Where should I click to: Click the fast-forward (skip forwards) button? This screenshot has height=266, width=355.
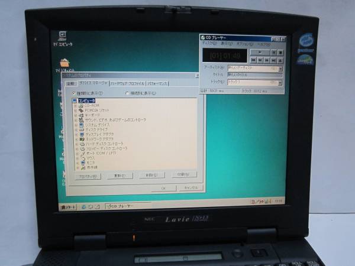pos(267,60)
